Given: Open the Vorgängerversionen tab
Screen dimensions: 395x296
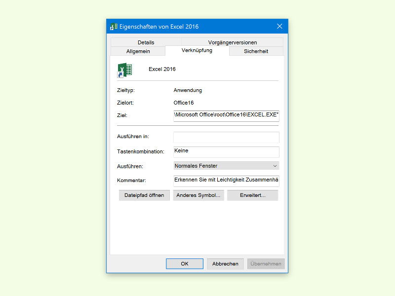Looking at the screenshot, I should click(x=233, y=42).
